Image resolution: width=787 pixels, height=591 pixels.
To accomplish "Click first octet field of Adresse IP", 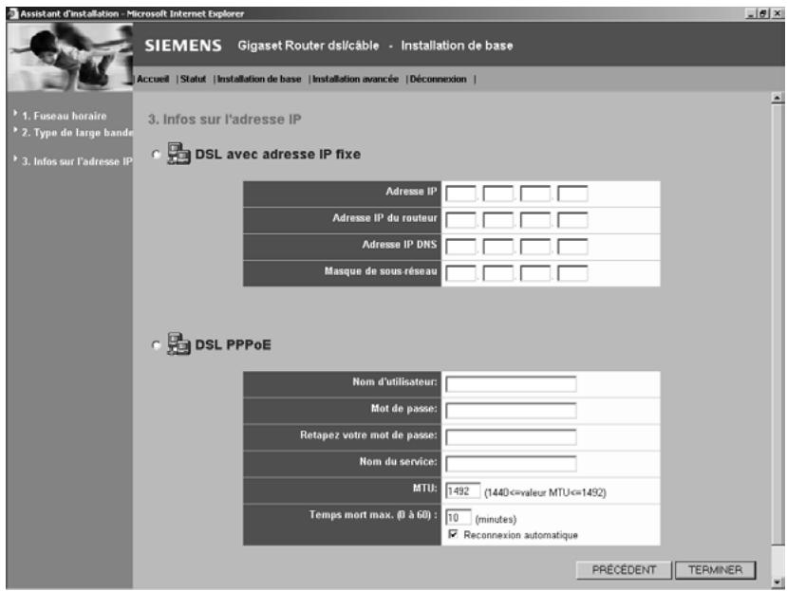I will pyautogui.click(x=460, y=194).
